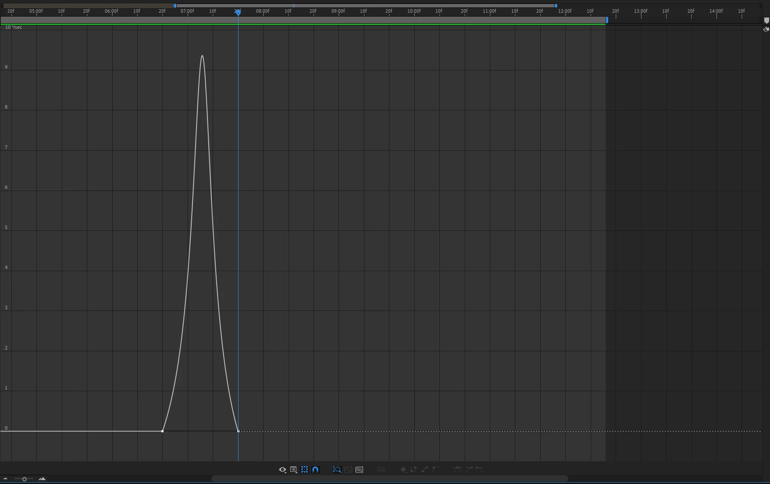Image resolution: width=770 pixels, height=484 pixels.
Task: Click the timeline zoom slider knob
Action: 25,479
